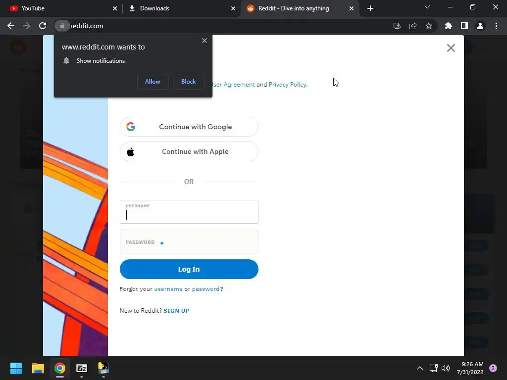Screen dimensions: 507x380
Task: Switch to the Downloads tab
Action: click(181, 8)
